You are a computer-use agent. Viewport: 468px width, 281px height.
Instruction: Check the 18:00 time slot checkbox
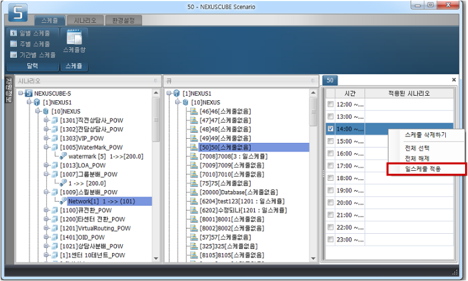point(331,178)
